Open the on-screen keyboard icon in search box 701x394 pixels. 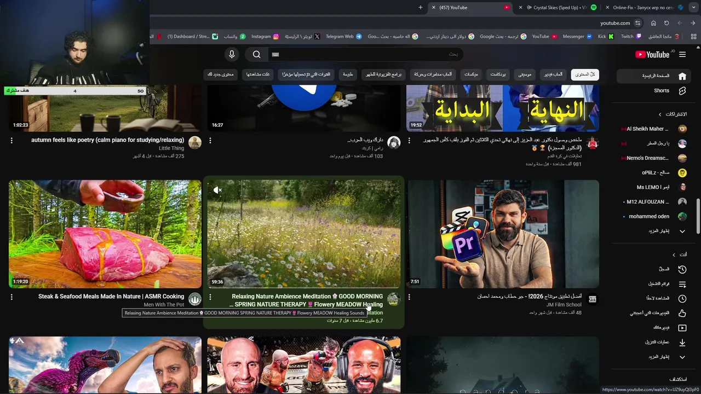tap(275, 54)
